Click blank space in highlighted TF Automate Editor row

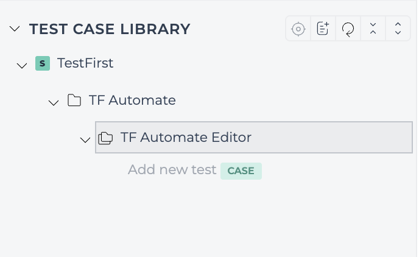coord(331,137)
